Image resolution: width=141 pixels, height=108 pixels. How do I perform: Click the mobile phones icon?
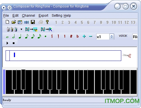tap(12, 29)
